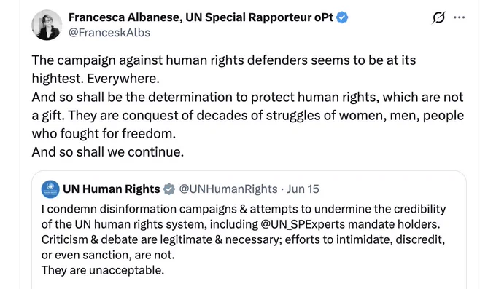
Task: Open the Francesca Albanese display name link
Action: pos(201,17)
